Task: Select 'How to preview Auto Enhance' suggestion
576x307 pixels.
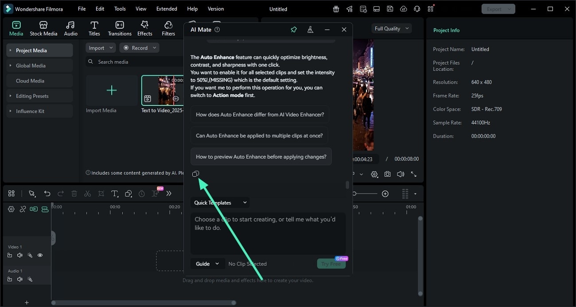Action: 261,156
